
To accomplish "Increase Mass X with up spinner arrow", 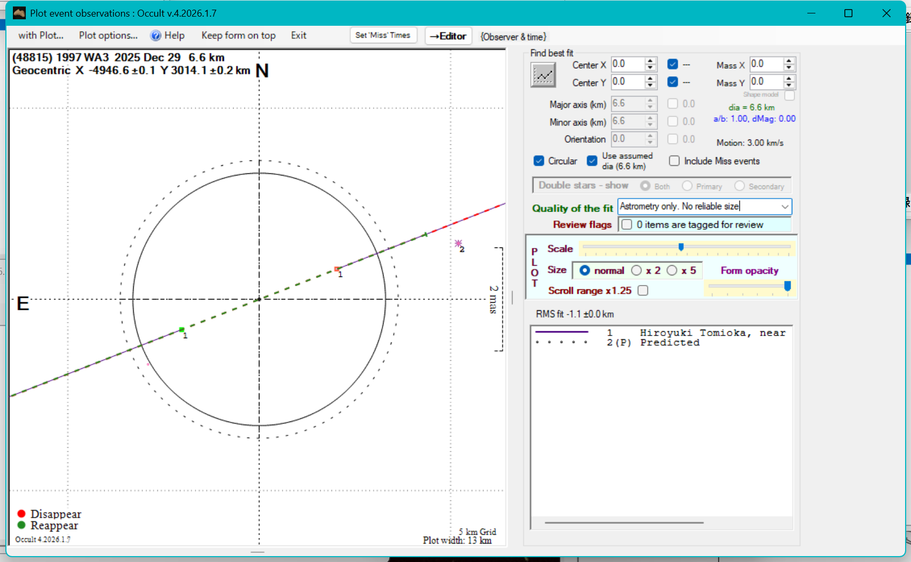I will coord(789,61).
